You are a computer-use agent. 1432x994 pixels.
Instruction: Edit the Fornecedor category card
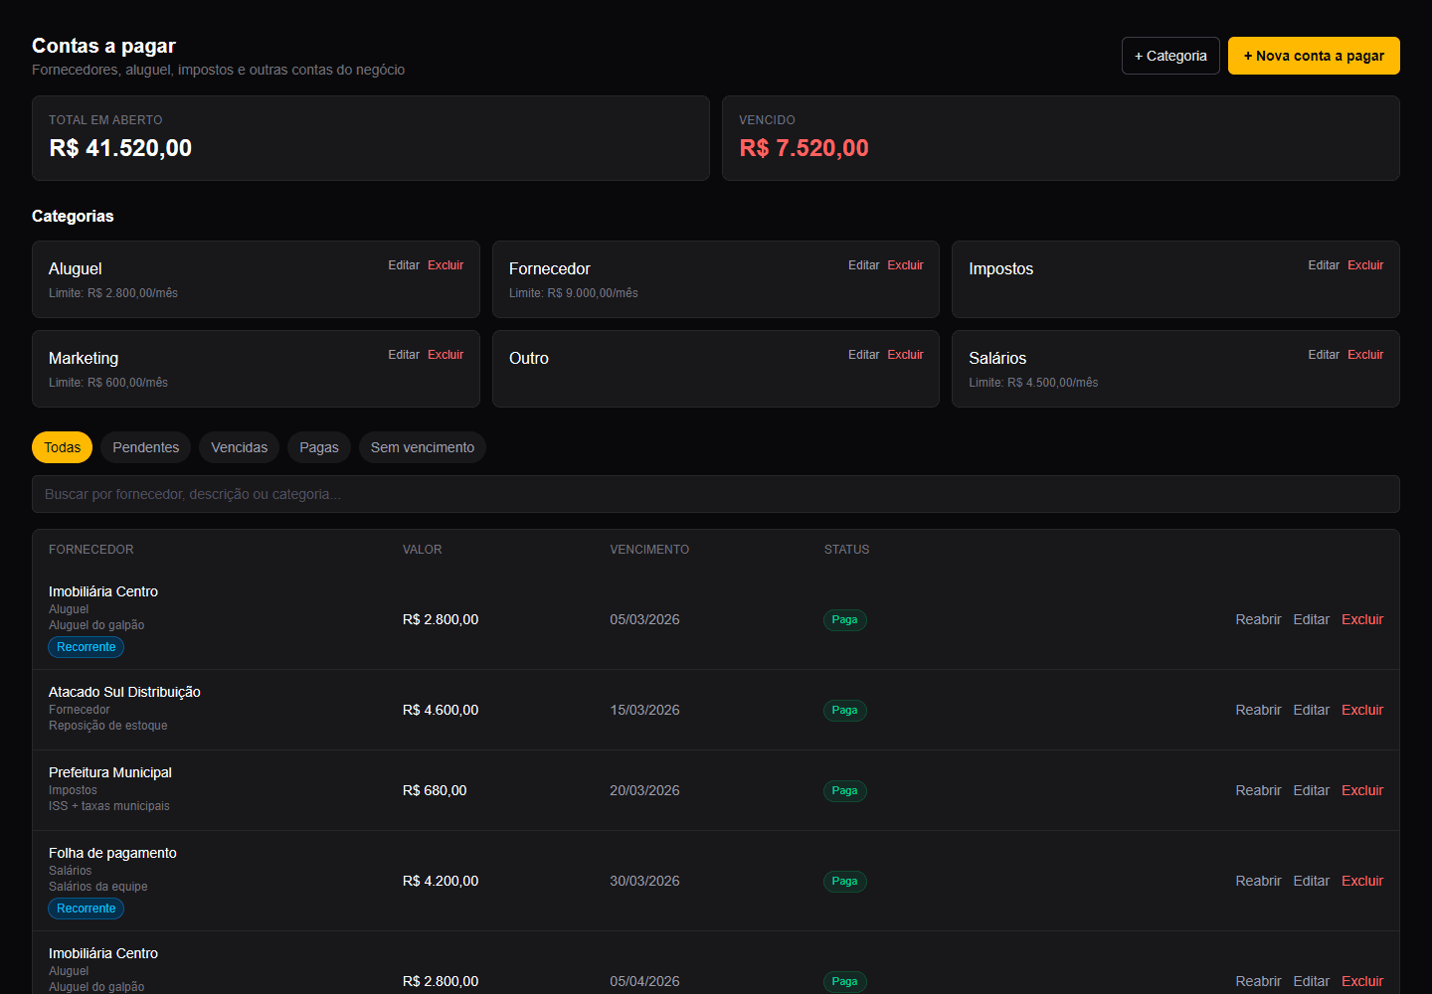click(864, 265)
